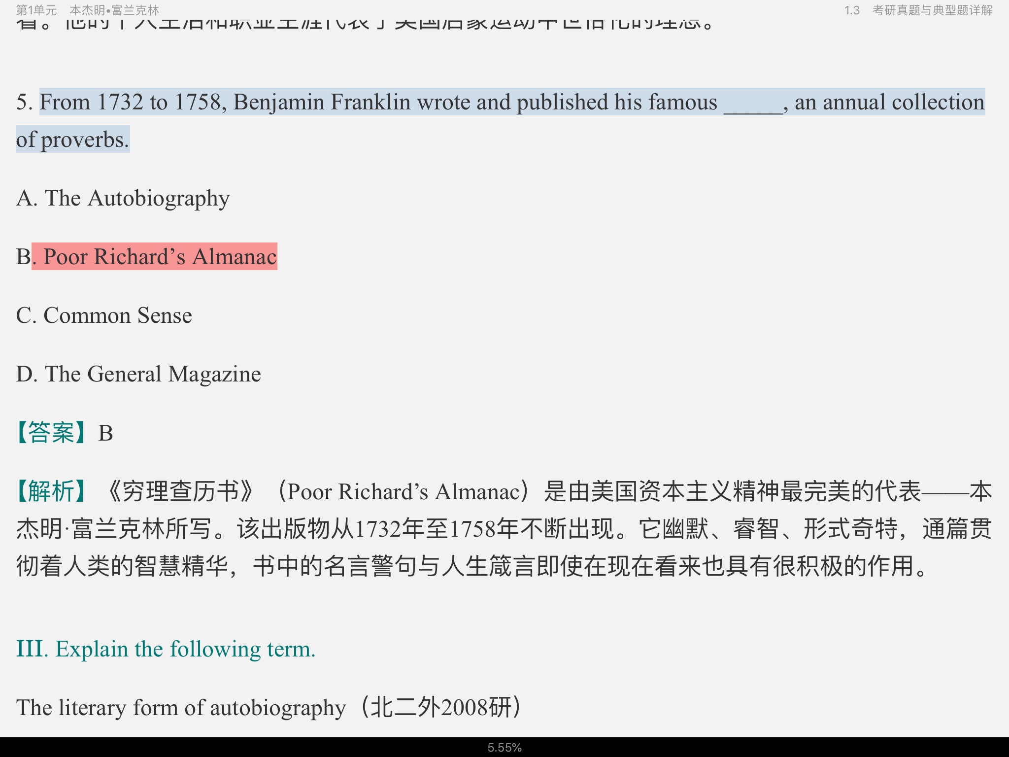Screen dimensions: 1009x757
Task: Tap the chapter title 第1单元 本杰明•富兰克林 header
Action: pyautogui.click(x=88, y=10)
